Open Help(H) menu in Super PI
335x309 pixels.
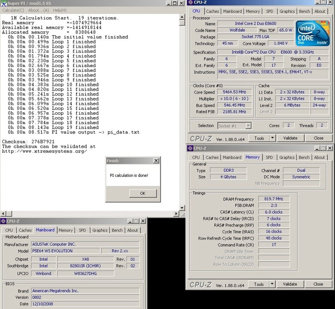[60, 10]
